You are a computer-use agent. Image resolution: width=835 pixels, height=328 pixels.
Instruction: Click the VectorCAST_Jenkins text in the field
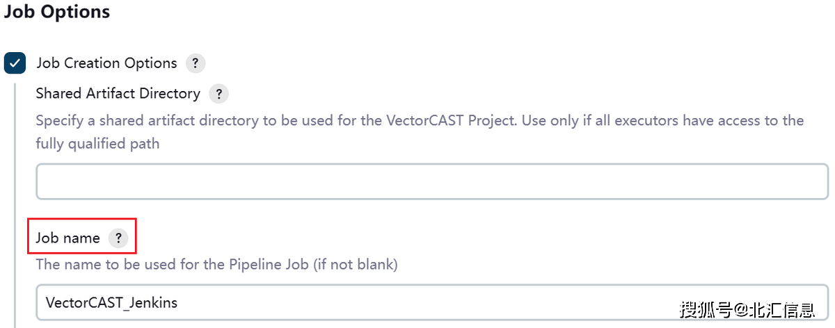[x=111, y=302]
